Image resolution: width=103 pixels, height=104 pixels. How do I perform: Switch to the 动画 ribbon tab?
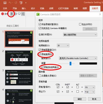coord(51,9)
